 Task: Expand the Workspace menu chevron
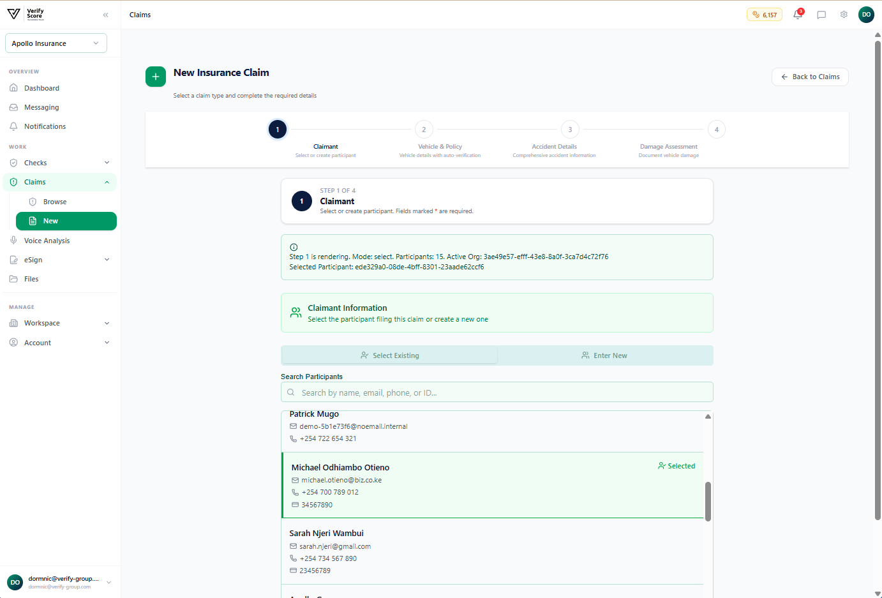(x=107, y=323)
